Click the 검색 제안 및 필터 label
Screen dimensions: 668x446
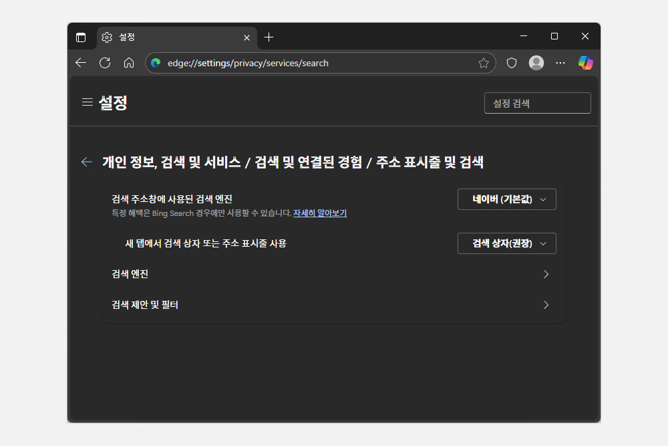[x=145, y=305]
